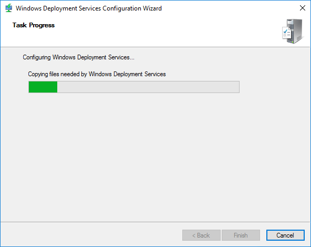Click the divider line under the white header

(x=155, y=47)
